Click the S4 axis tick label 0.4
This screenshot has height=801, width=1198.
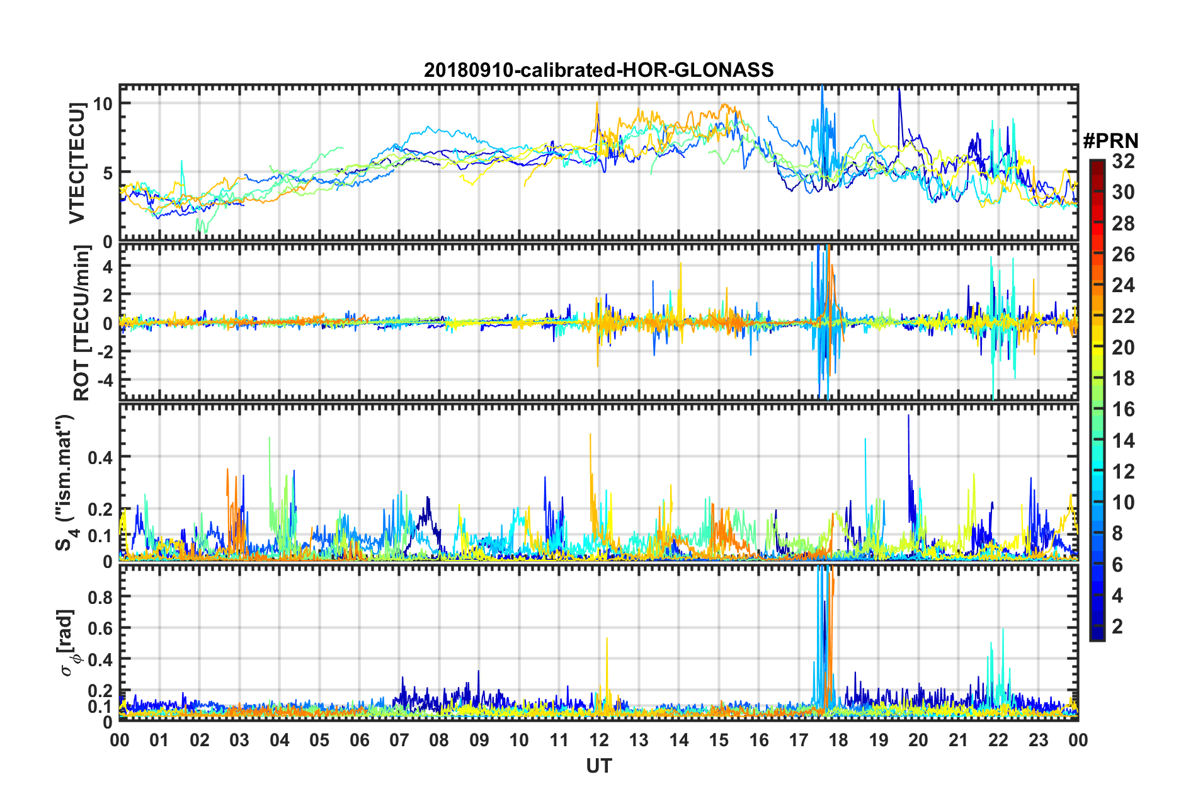100,457
